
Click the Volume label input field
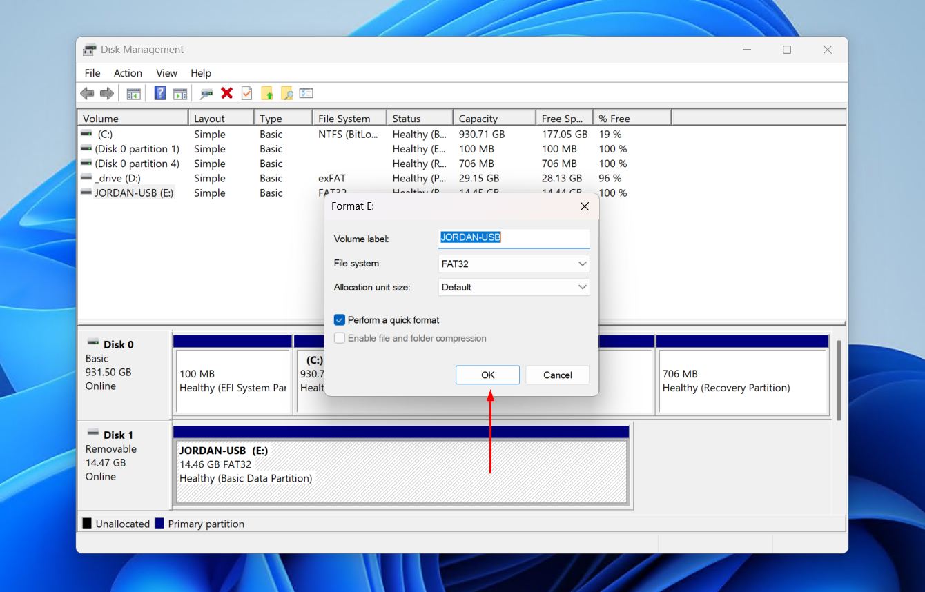click(514, 238)
